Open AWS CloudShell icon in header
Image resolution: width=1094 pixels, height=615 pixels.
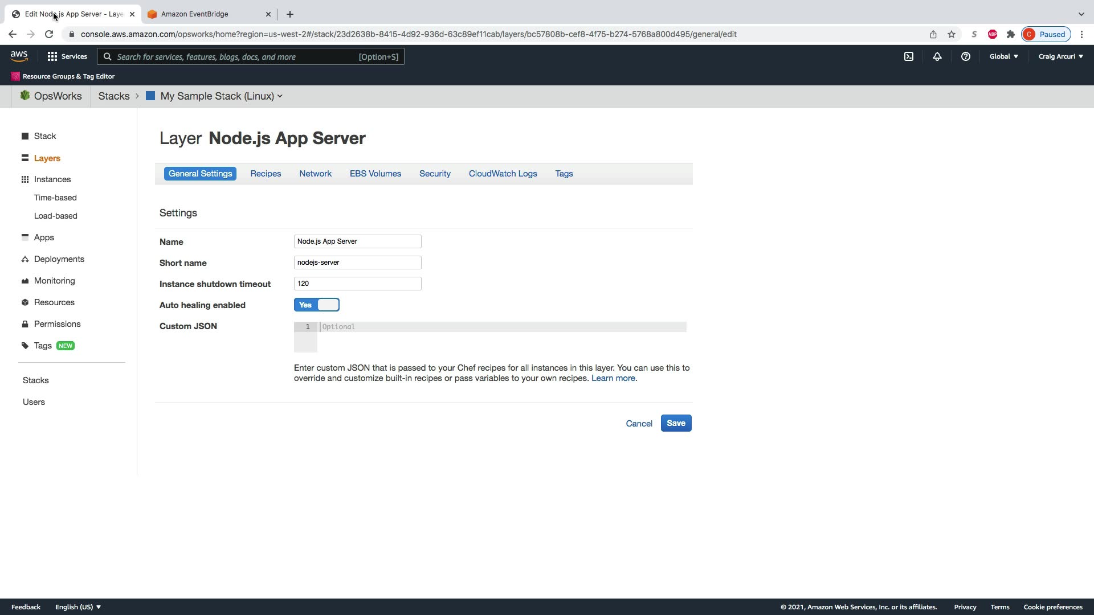pyautogui.click(x=909, y=56)
